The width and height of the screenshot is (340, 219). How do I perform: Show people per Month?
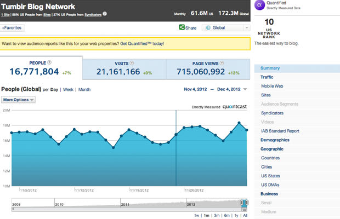tap(84, 90)
